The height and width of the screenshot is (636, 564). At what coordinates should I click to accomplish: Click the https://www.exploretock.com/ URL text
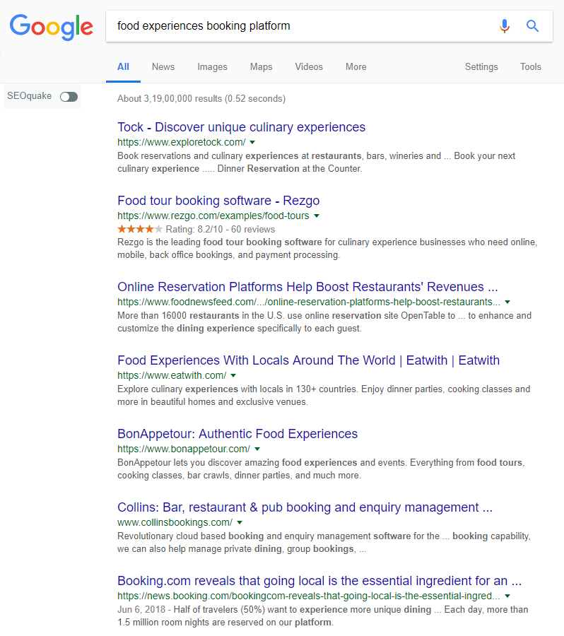click(x=182, y=142)
